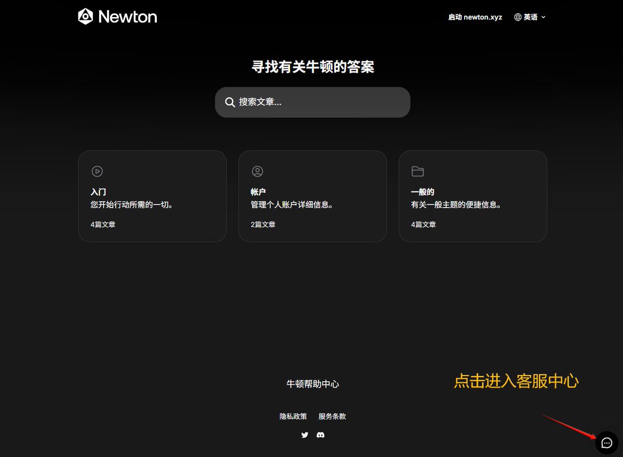Open the chat support bubble icon
This screenshot has height=457, width=623.
[x=606, y=442]
